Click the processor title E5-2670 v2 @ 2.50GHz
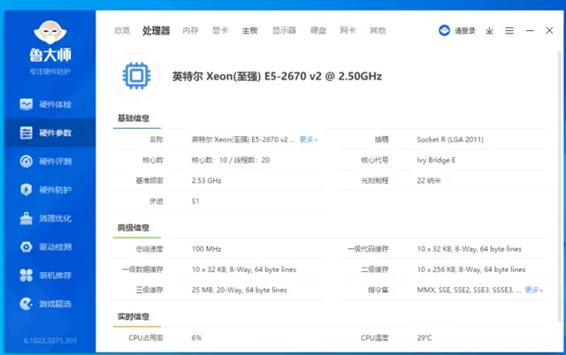 pos(277,77)
